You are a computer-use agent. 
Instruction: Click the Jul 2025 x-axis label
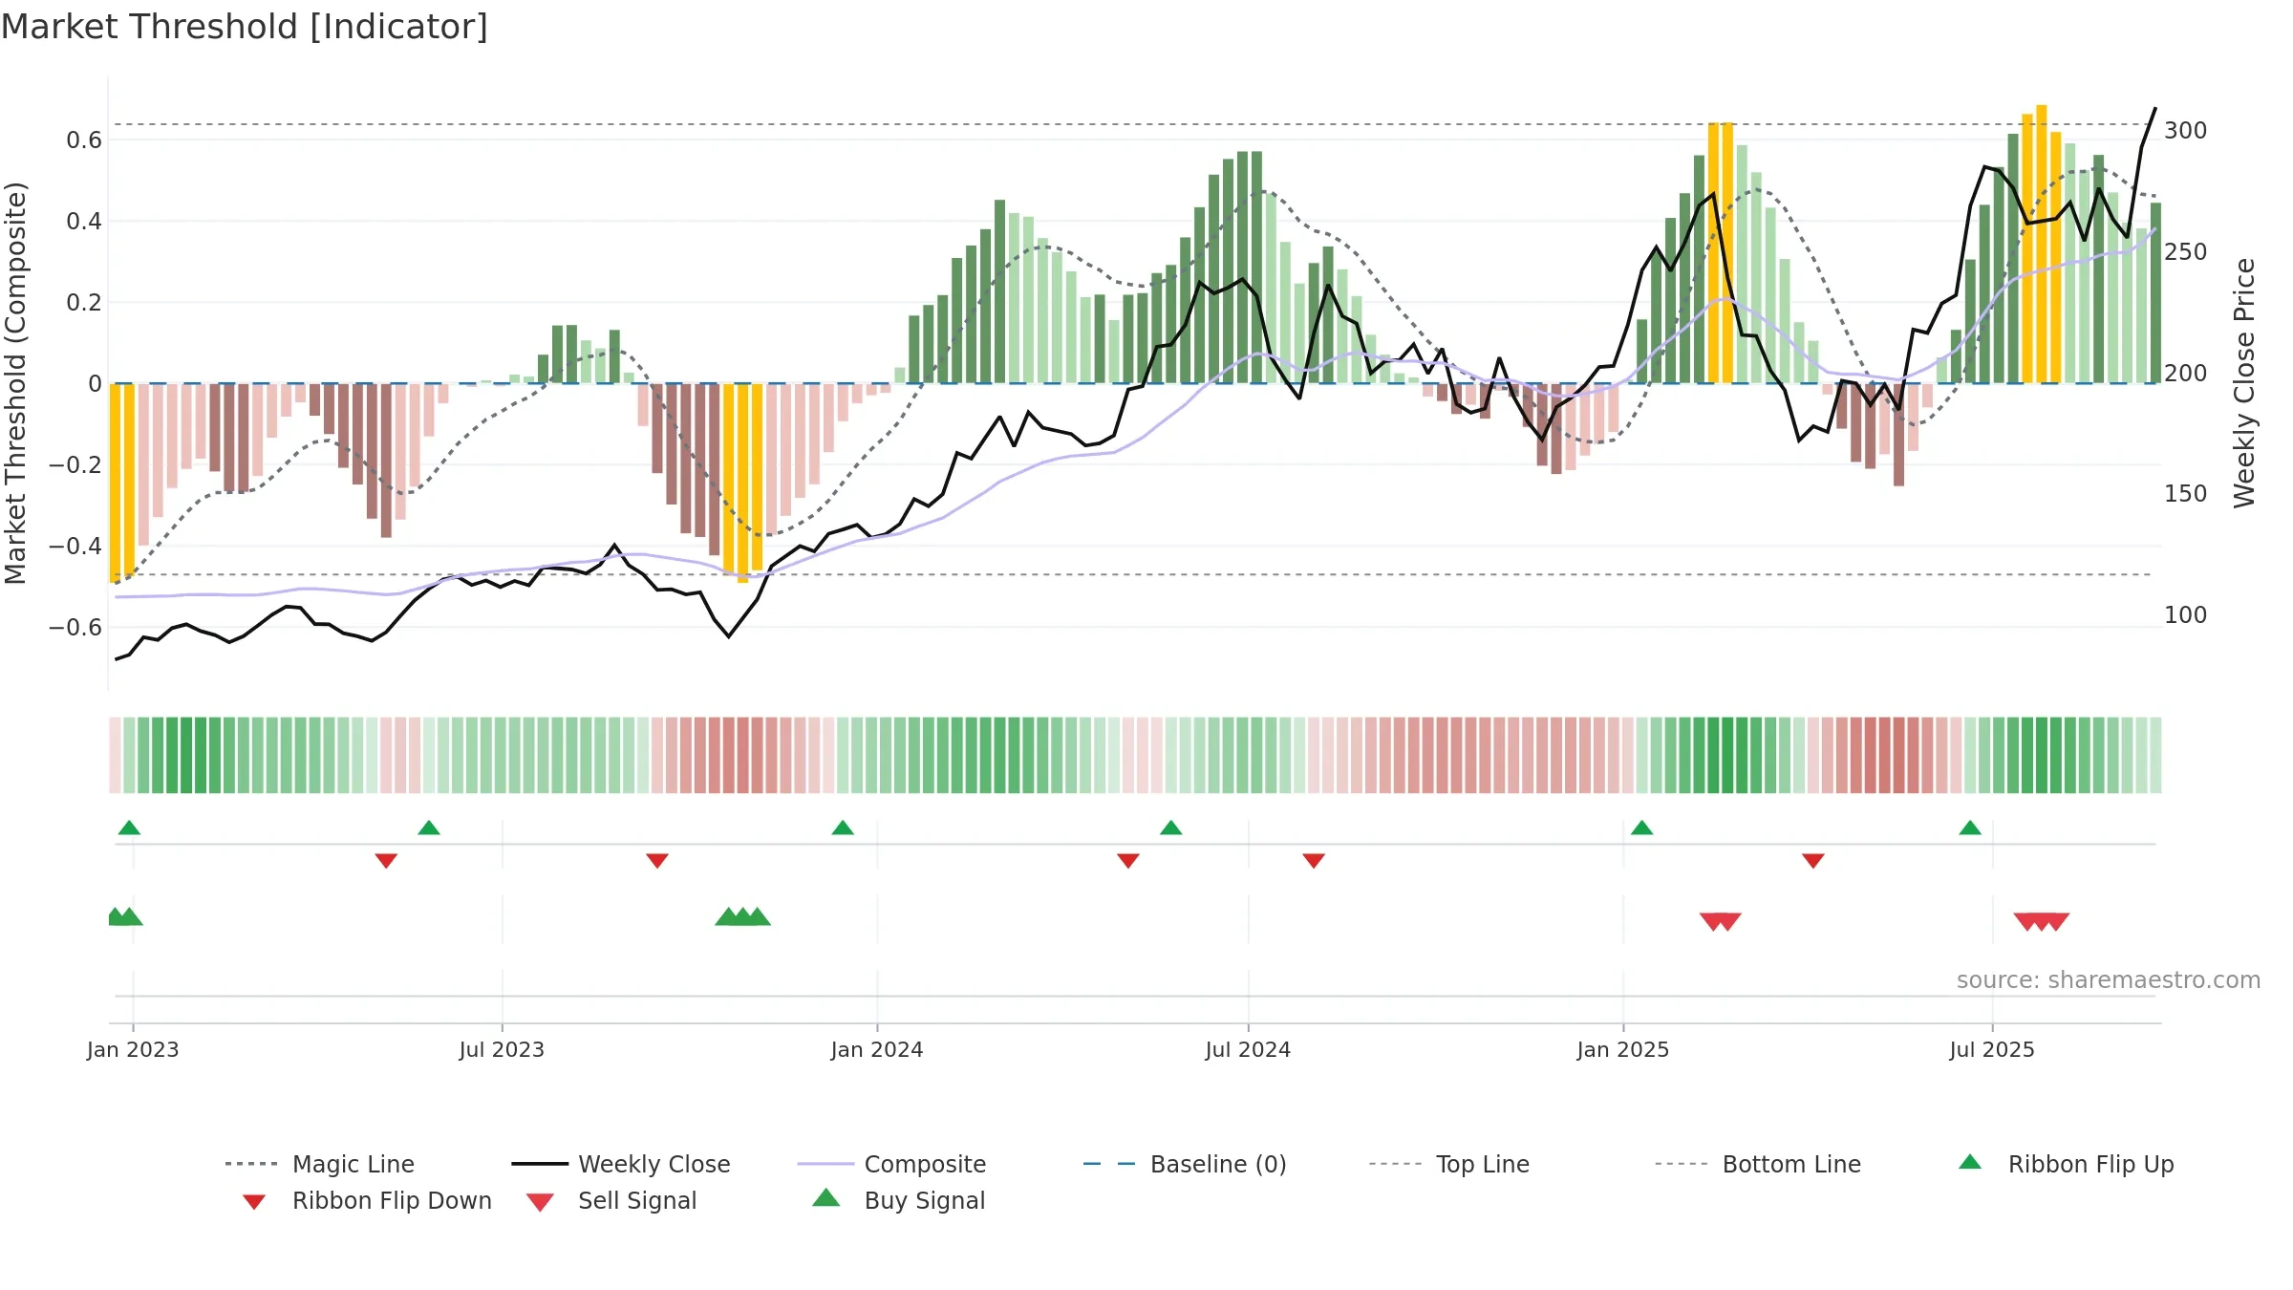[x=1992, y=1050]
